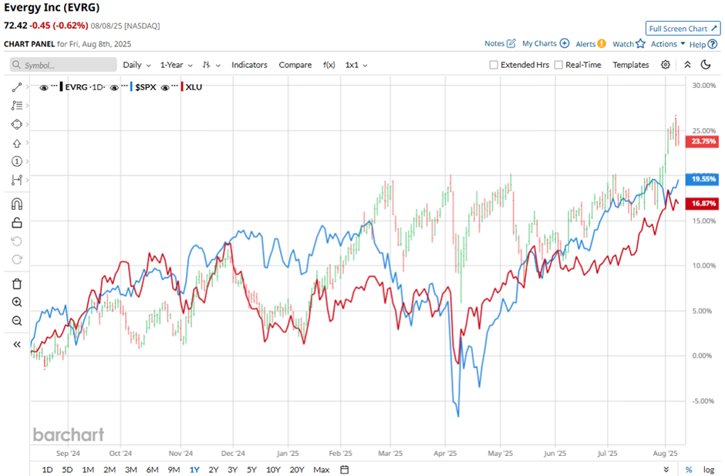The width and height of the screenshot is (725, 476).
Task: Select the Max range
Action: 322,470
